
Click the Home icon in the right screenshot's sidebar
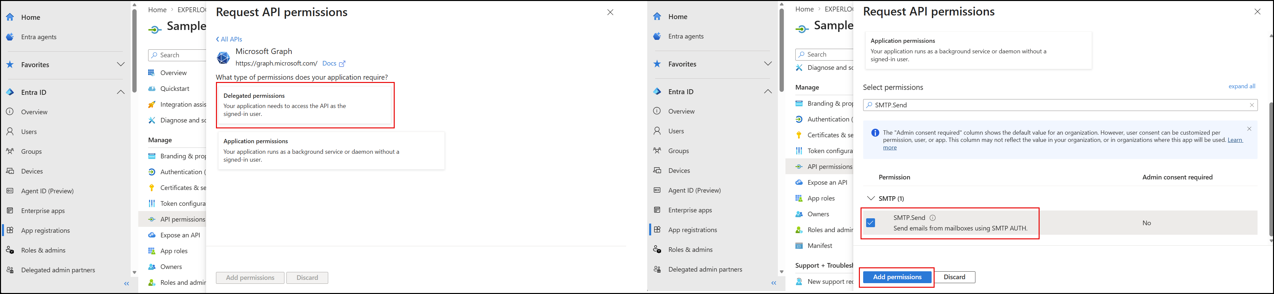(x=657, y=17)
